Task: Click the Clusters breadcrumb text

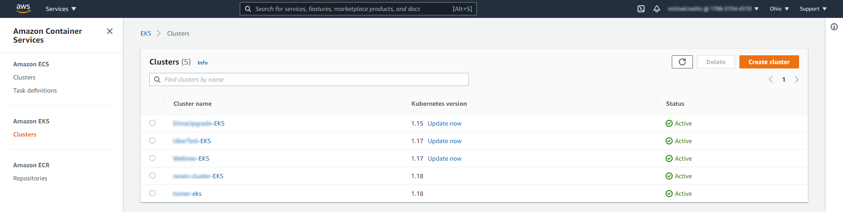Action: pyautogui.click(x=178, y=33)
